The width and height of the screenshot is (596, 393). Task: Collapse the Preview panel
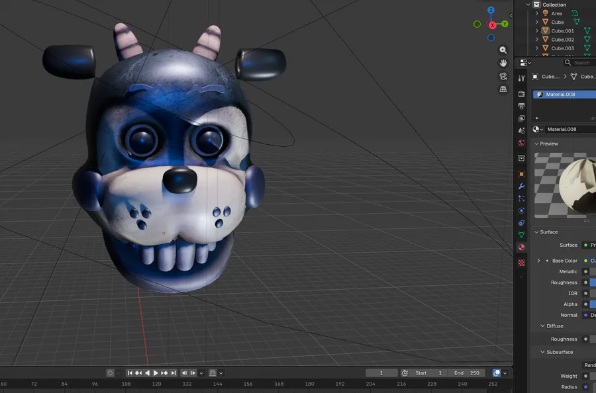[x=536, y=144]
